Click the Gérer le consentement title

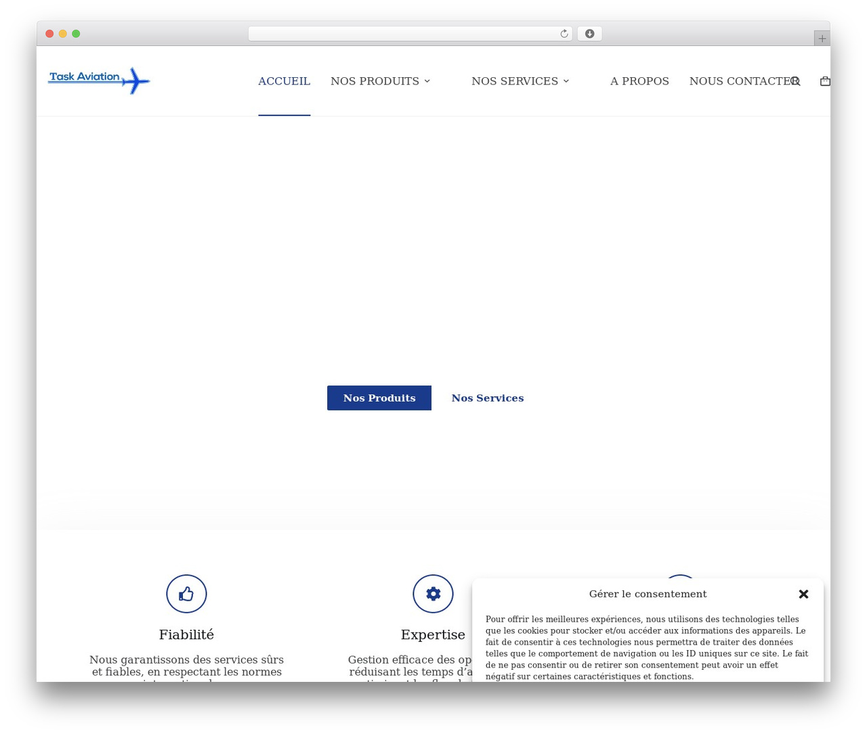coord(648,594)
